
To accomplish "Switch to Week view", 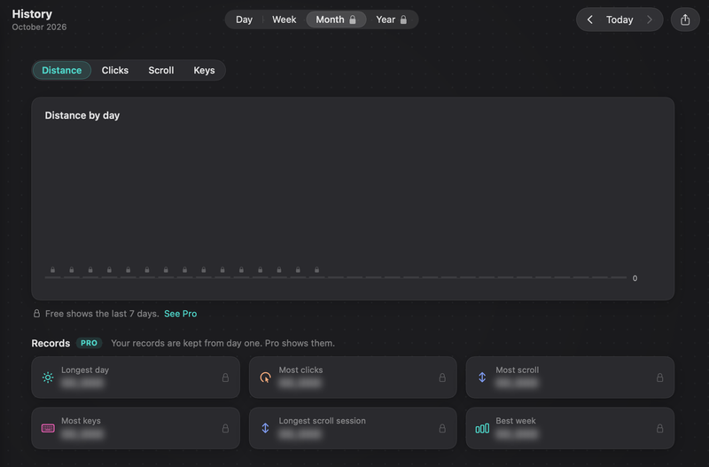I will click(x=284, y=19).
